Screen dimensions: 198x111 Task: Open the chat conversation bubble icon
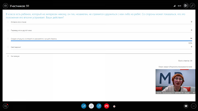click(x=5, y=106)
